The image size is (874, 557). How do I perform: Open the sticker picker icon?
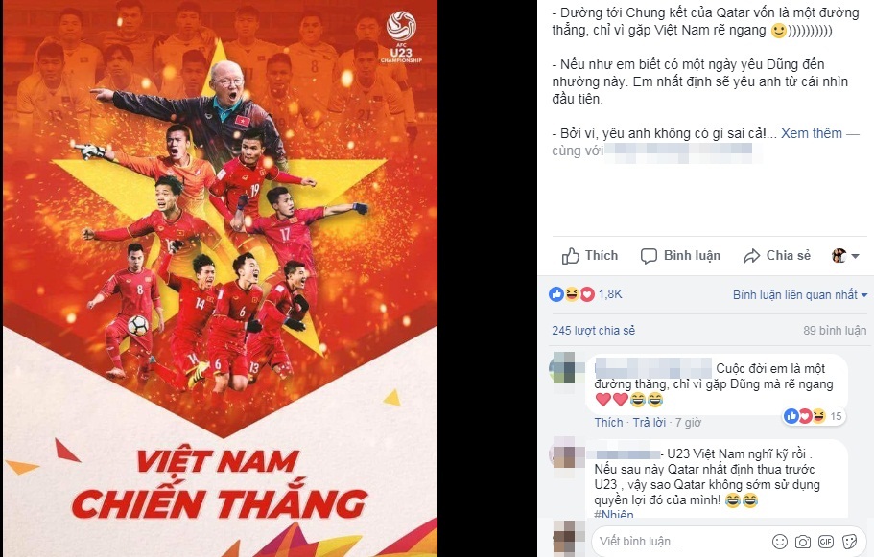coord(849,542)
